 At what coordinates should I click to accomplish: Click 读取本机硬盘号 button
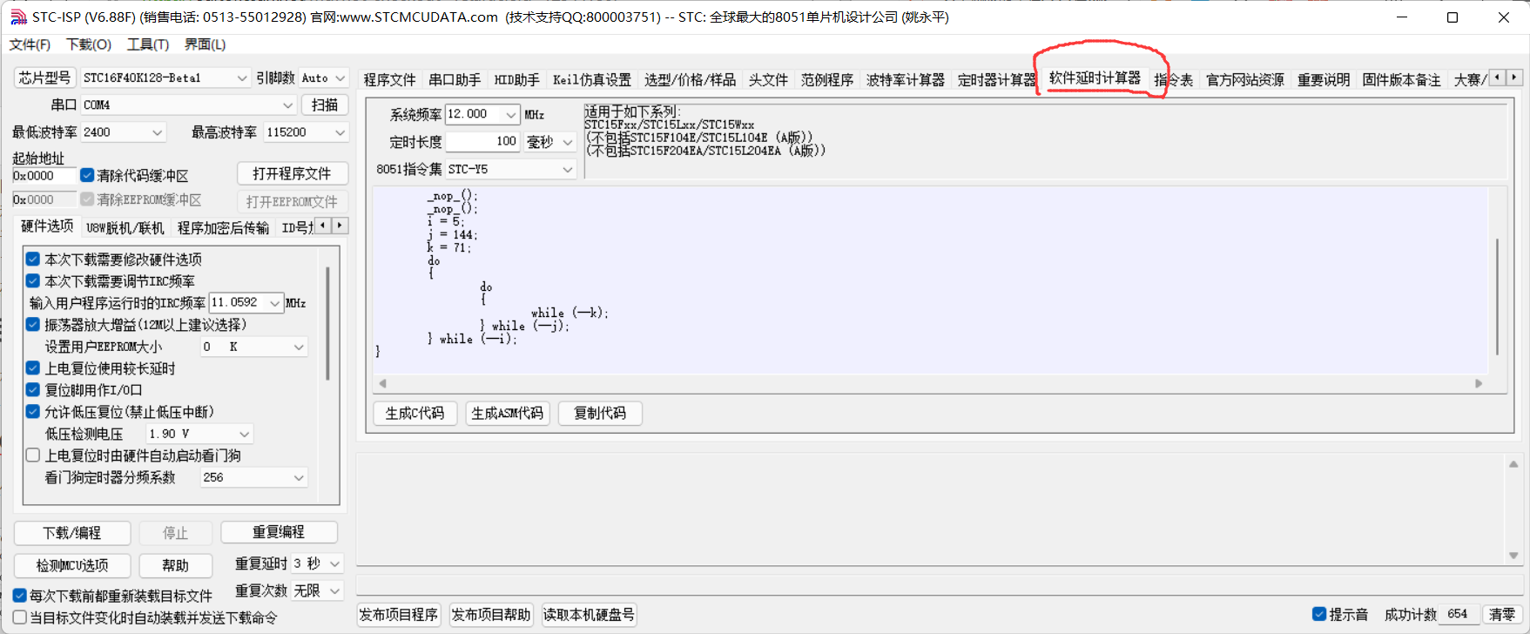coord(589,615)
